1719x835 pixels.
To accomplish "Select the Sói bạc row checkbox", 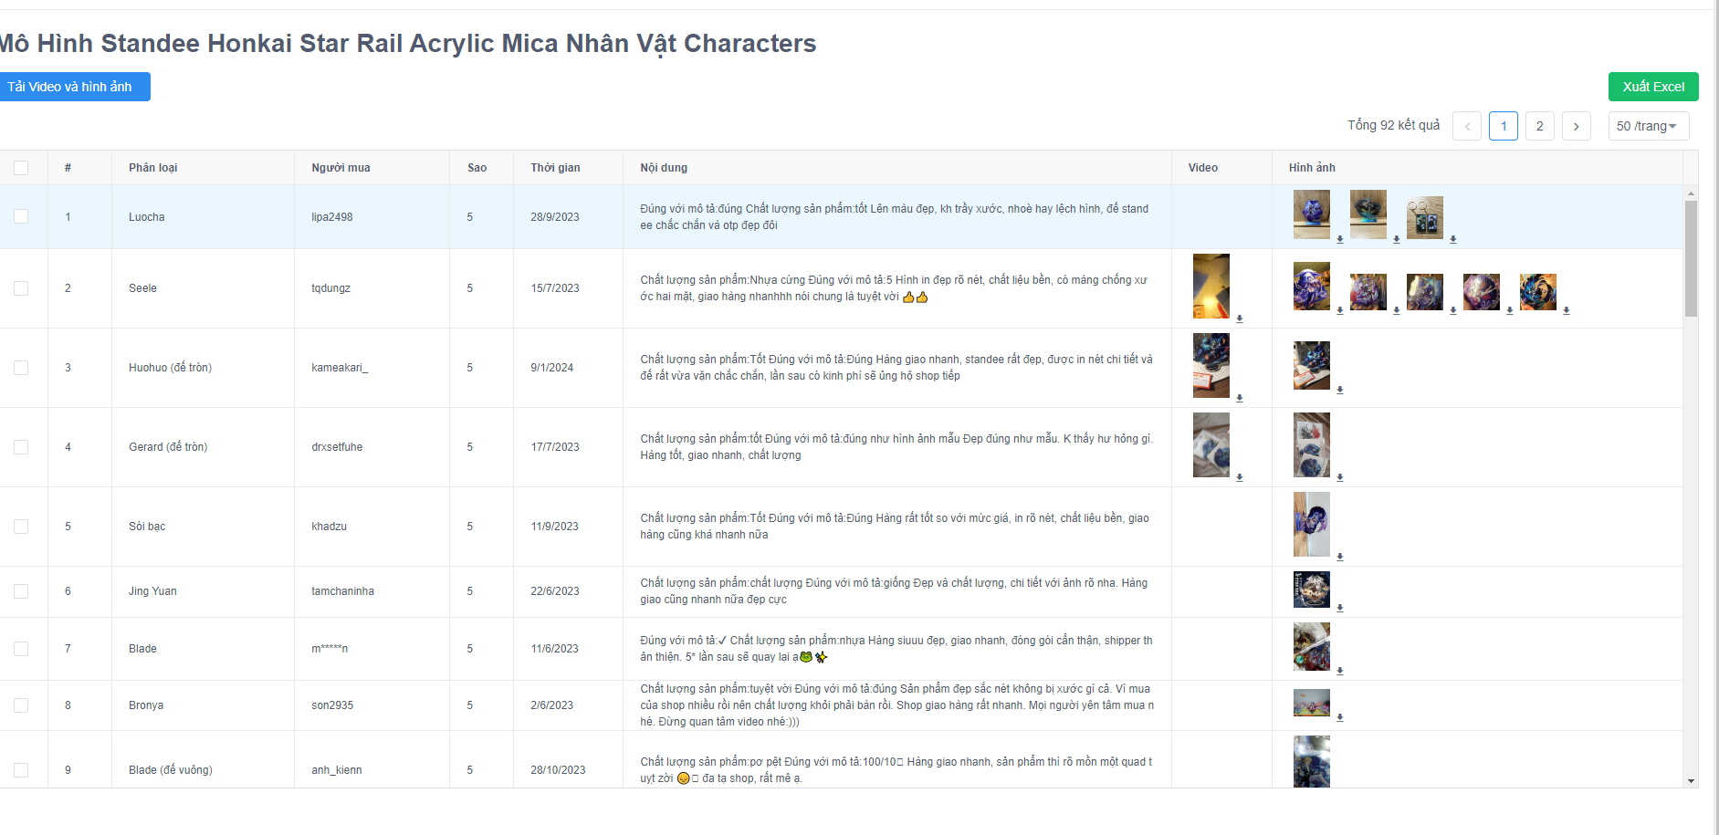I will coord(21,527).
